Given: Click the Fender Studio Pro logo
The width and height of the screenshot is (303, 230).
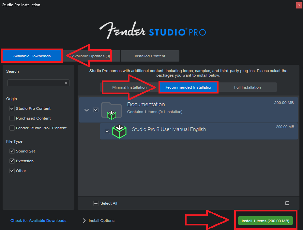Looking at the screenshot, I should [153, 31].
